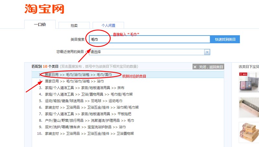Focus the 类目搜索 input field

coord(150,39)
